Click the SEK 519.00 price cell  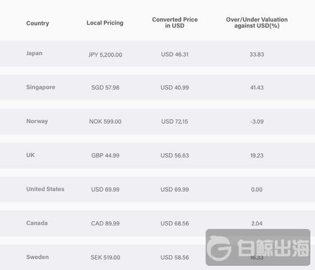(x=105, y=257)
